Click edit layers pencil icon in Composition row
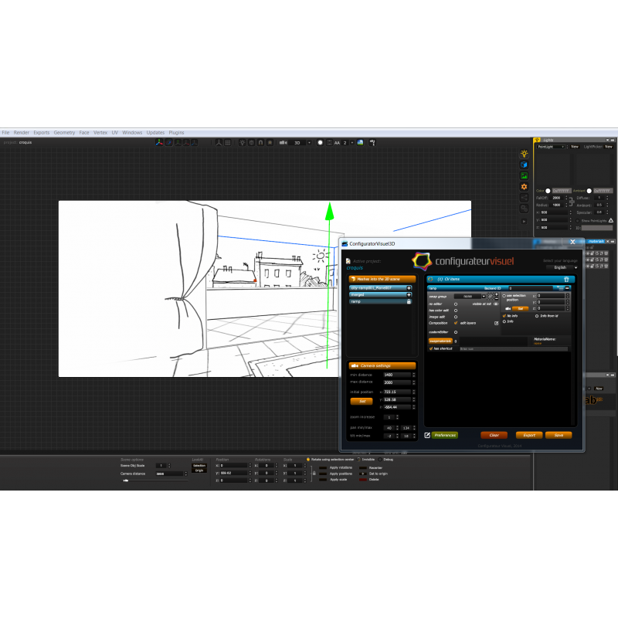Image resolution: width=618 pixels, height=618 pixels. (x=496, y=323)
